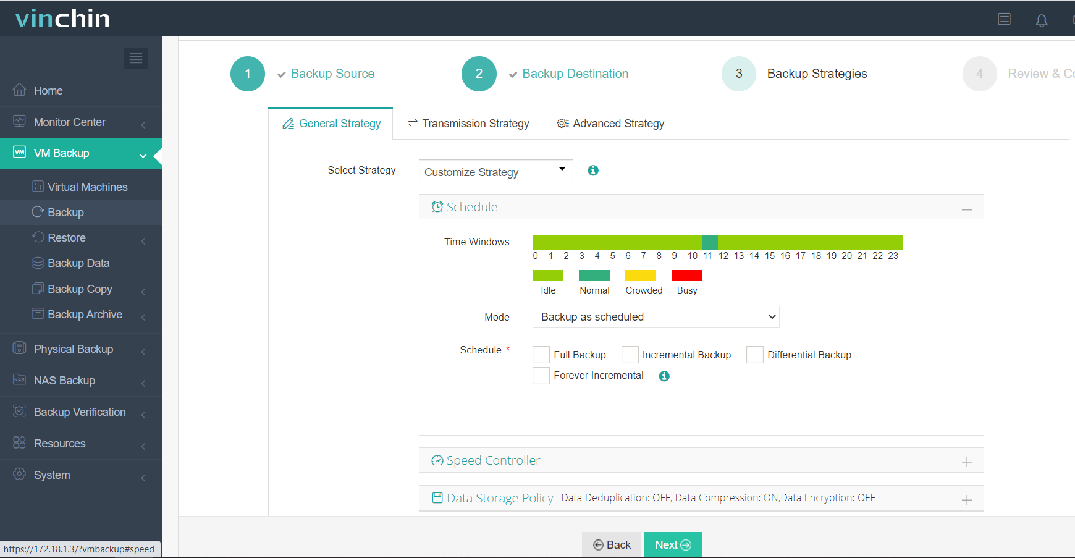The width and height of the screenshot is (1075, 558).
Task: Click the Monitor Center chart icon
Action: pos(20,121)
